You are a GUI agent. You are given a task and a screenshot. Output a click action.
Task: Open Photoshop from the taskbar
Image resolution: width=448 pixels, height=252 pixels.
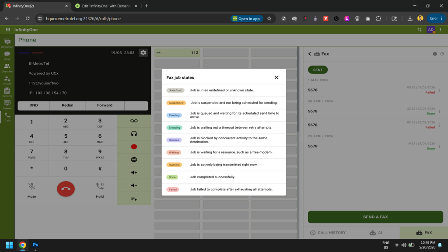click(x=35, y=245)
